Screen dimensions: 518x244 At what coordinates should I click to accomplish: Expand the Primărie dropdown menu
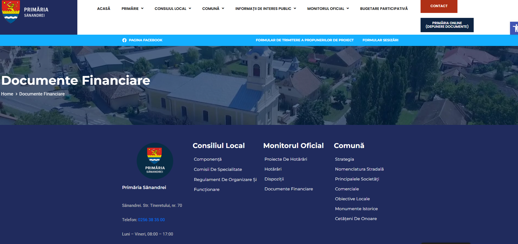[x=132, y=9]
